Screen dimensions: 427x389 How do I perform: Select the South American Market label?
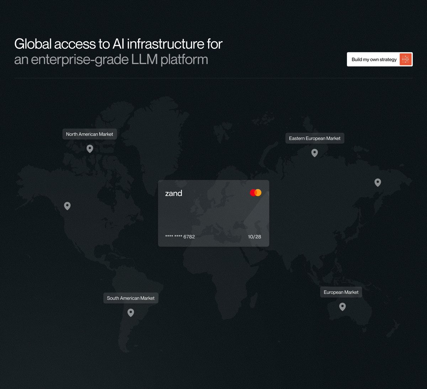coord(131,298)
